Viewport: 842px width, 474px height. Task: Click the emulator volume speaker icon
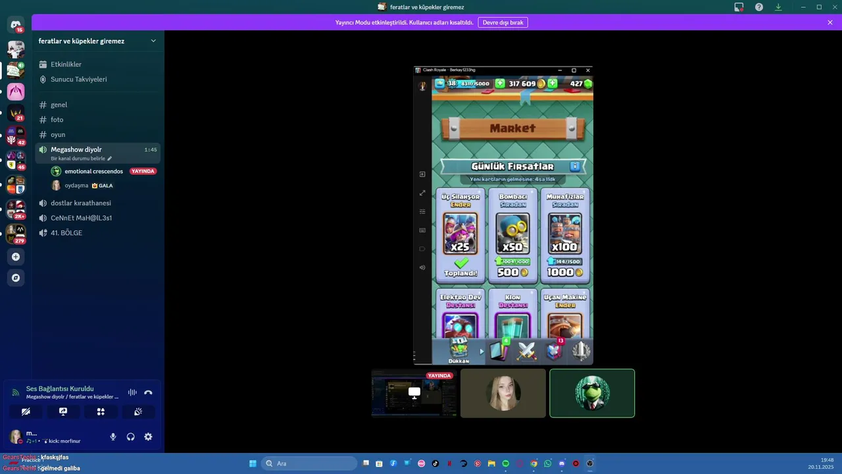click(422, 267)
